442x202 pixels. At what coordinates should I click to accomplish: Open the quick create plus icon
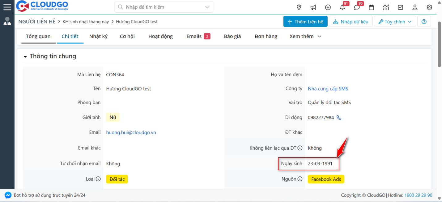tap(328, 7)
